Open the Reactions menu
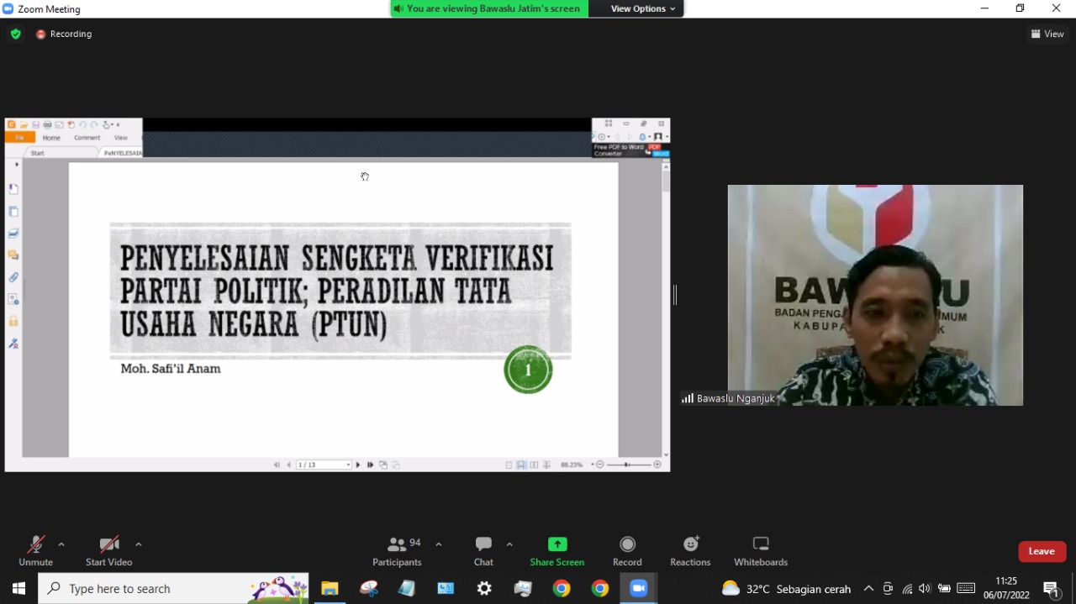This screenshot has height=604, width=1076. (x=690, y=551)
